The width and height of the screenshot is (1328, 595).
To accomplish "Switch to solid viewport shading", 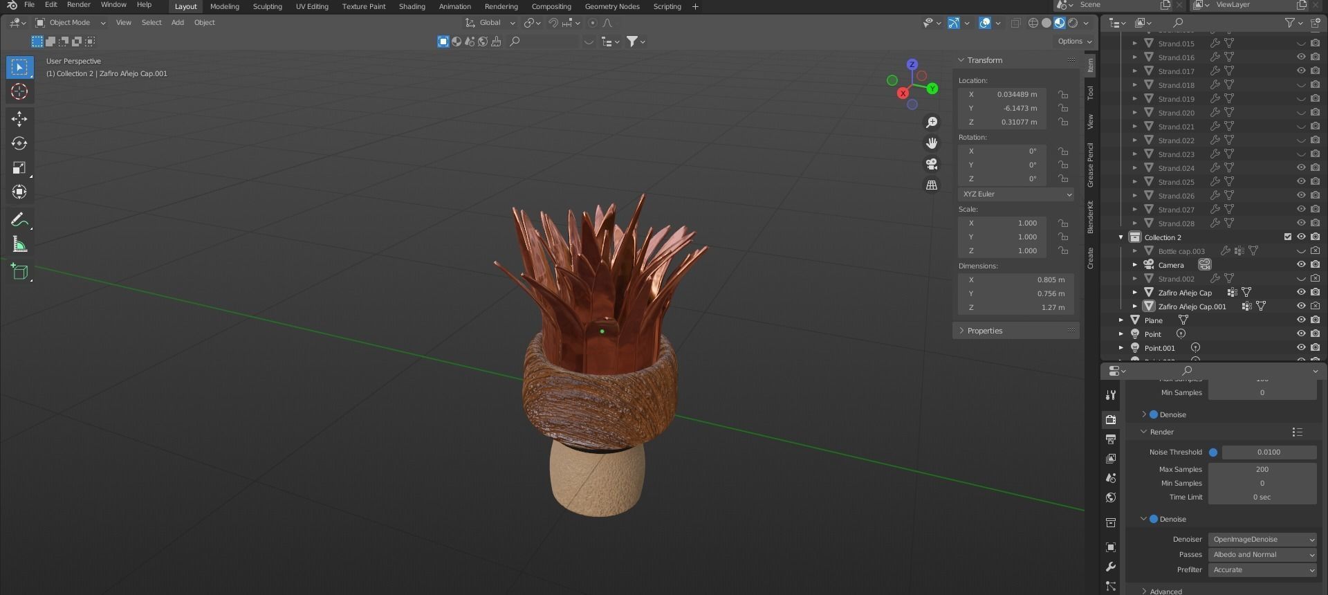I will (1046, 23).
